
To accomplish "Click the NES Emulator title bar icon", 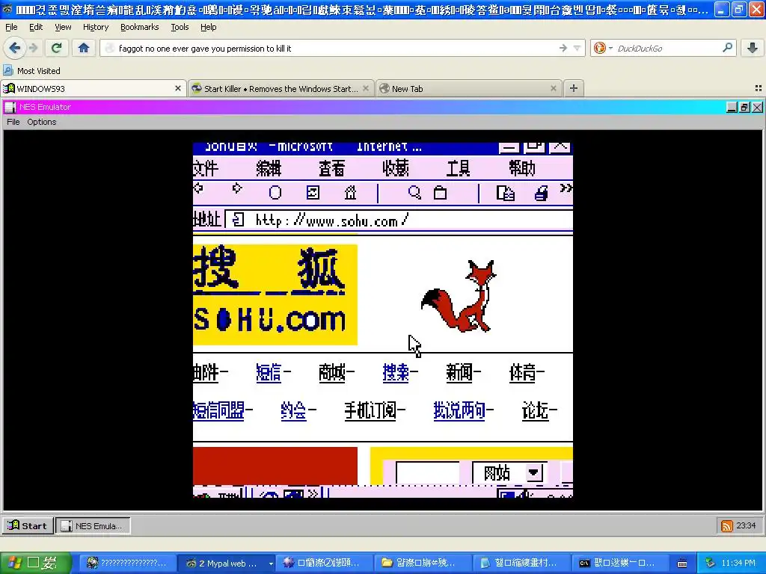I will [10, 107].
